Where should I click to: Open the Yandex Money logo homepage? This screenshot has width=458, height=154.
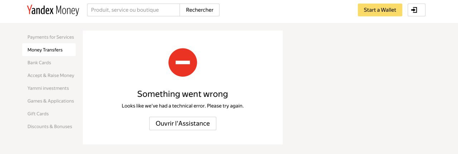pyautogui.click(x=53, y=10)
